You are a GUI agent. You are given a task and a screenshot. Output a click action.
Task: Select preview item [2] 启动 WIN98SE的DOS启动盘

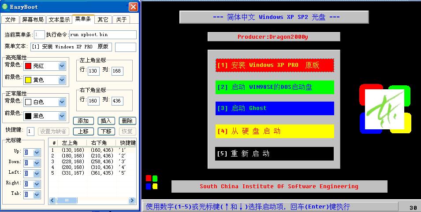(275, 87)
